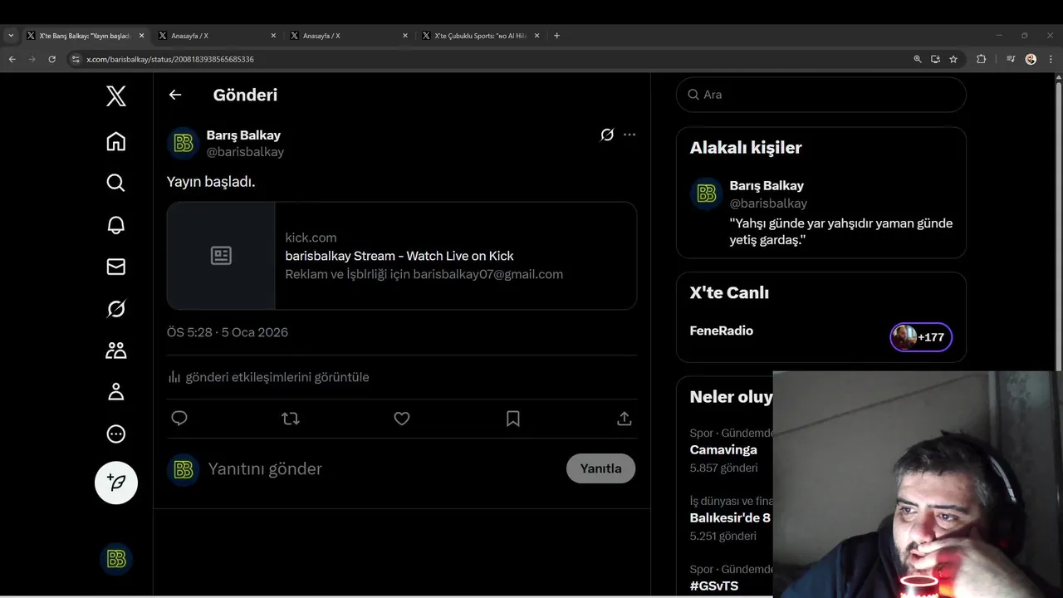Open account avatar at sidebar bottom
The height and width of the screenshot is (598, 1063).
click(116, 559)
